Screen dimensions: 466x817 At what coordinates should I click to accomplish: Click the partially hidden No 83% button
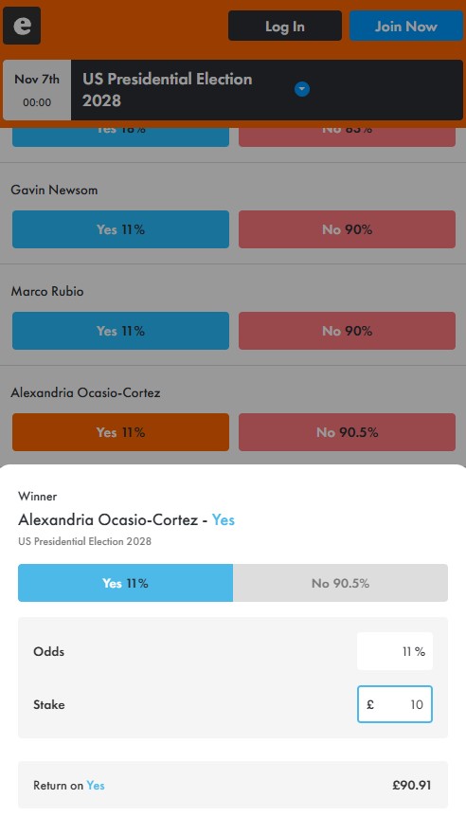pyautogui.click(x=348, y=137)
